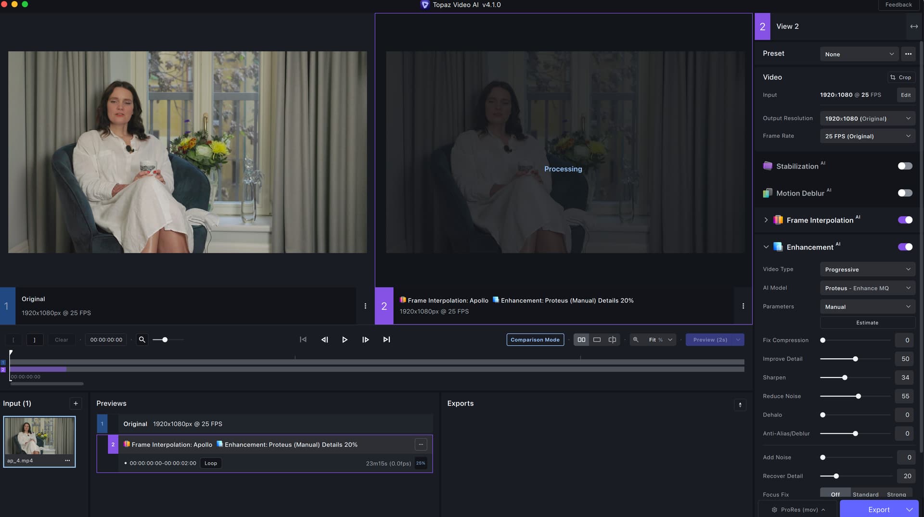Select the side-by-side view layout icon
The width and height of the screenshot is (924, 517).
pyautogui.click(x=581, y=340)
